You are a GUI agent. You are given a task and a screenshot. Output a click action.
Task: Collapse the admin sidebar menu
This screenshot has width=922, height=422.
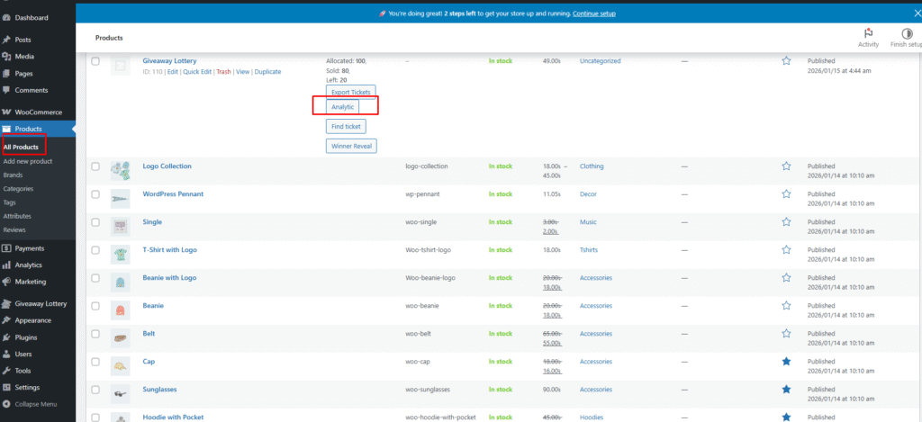35,404
